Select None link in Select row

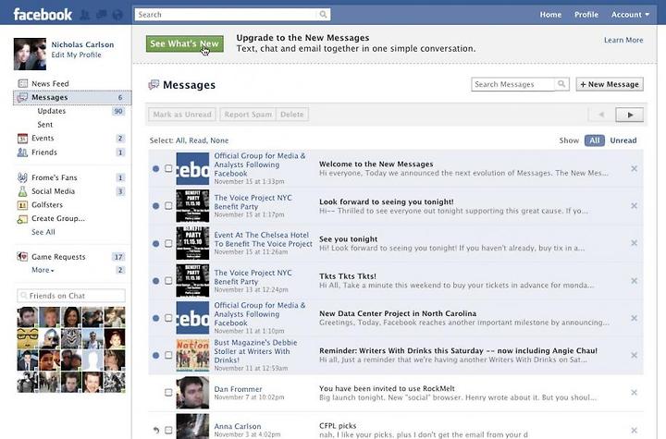tap(219, 140)
